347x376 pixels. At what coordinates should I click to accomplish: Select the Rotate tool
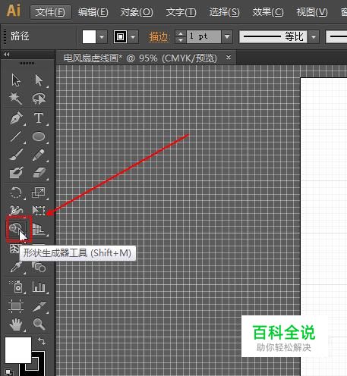(x=16, y=193)
